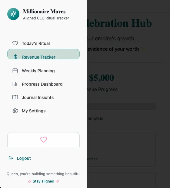Click the calendar icon beside Weekly Planning
The height and width of the screenshot is (188, 170).
coord(15,70)
